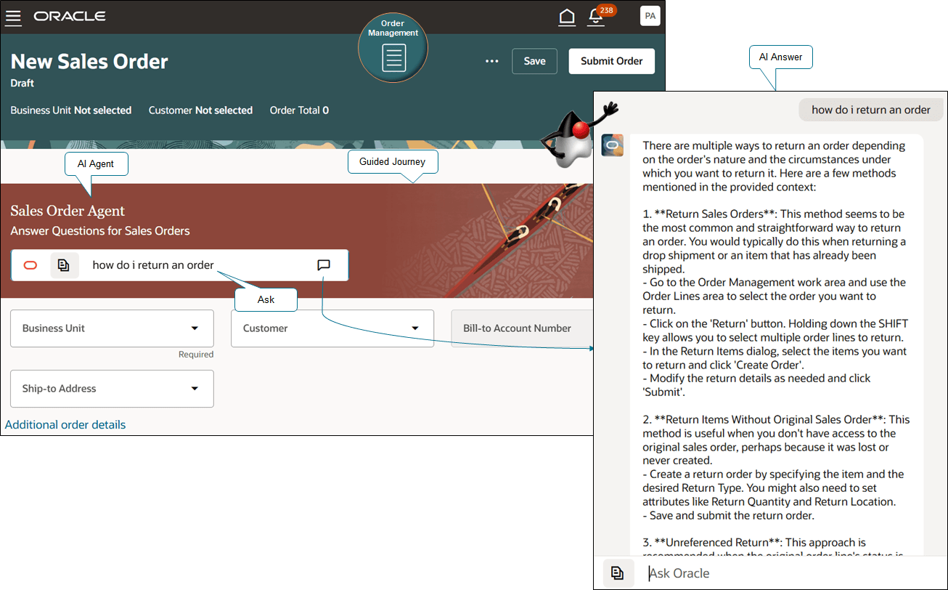Viewport: 948px width, 590px height.
Task: Click the Oracle agent avatar in the chat
Action: [x=612, y=145]
